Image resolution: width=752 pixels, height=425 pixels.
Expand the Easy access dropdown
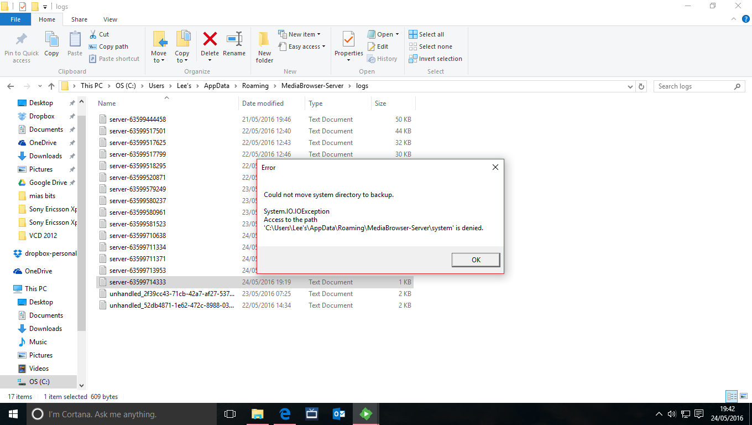pyautogui.click(x=302, y=46)
